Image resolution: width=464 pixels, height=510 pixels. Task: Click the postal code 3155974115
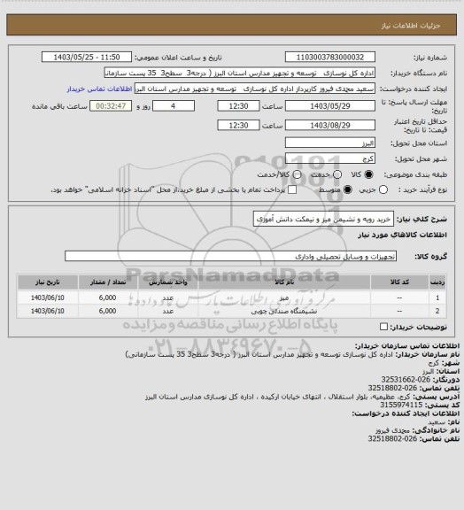[401, 405]
